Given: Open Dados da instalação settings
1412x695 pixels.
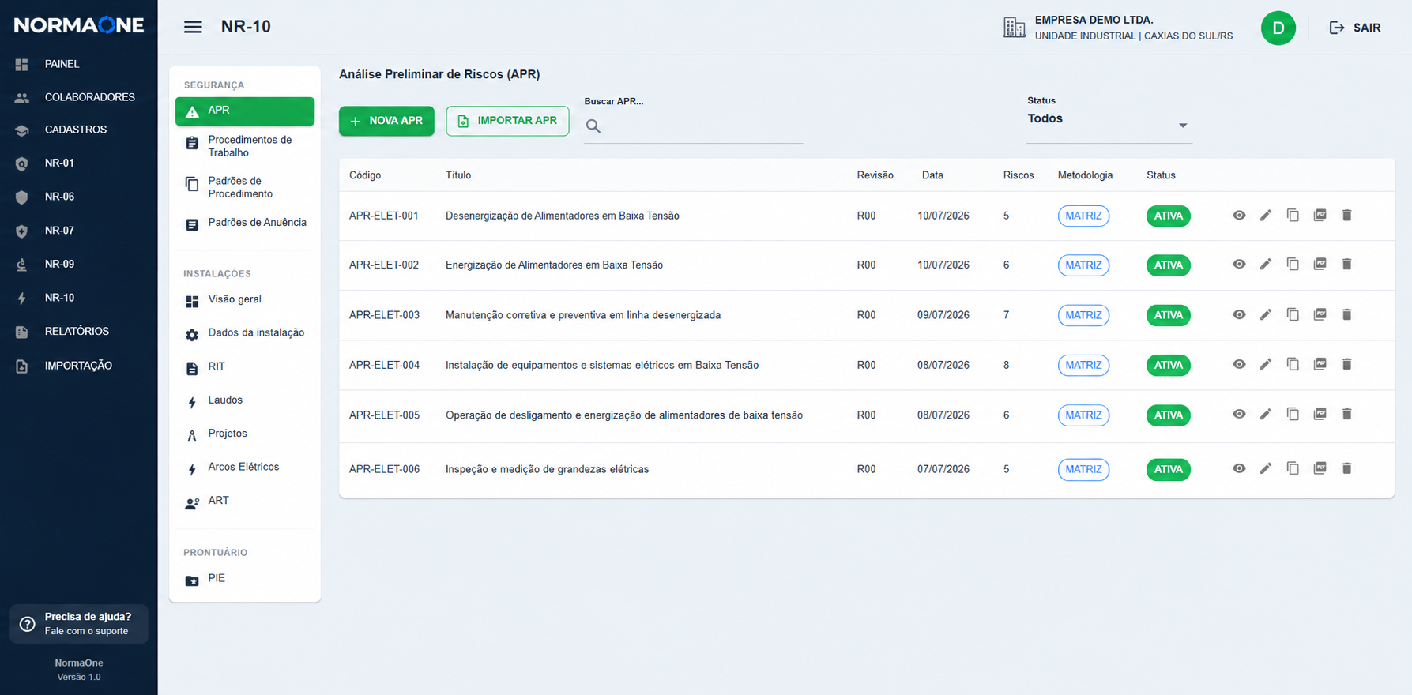Looking at the screenshot, I should 245,333.
